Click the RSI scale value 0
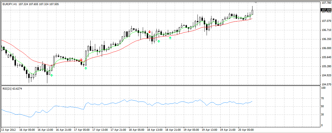 322,125
